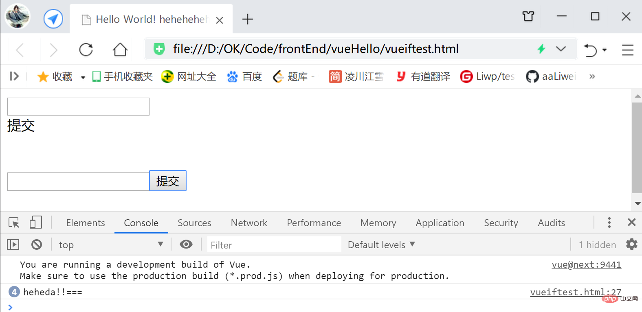Open the DevTools three-dot menu
This screenshot has height=312, width=642.
(x=609, y=222)
